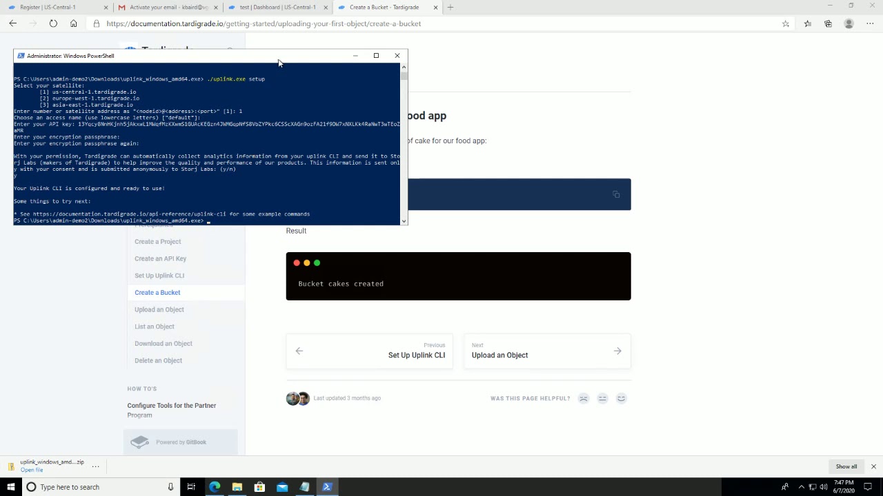Open Download an Object sidebar page
Viewport: 883px width, 496px height.
[163, 344]
